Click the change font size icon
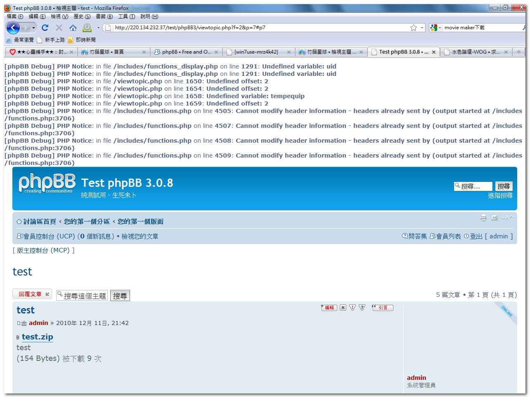Viewport: 530px width, 398px height. click(x=507, y=218)
